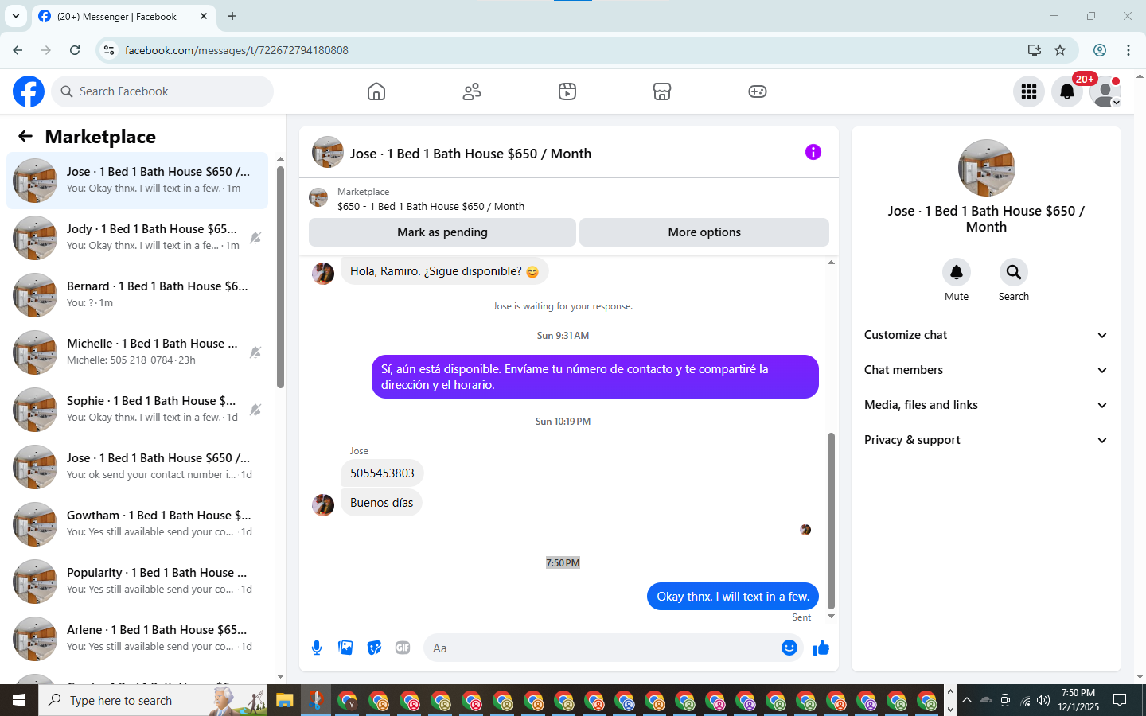Search in conversation magnifier button

(x=1014, y=272)
